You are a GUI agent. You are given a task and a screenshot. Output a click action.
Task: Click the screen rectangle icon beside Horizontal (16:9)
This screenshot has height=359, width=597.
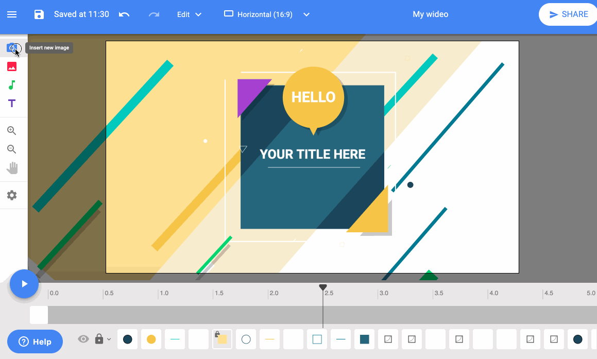pos(228,14)
